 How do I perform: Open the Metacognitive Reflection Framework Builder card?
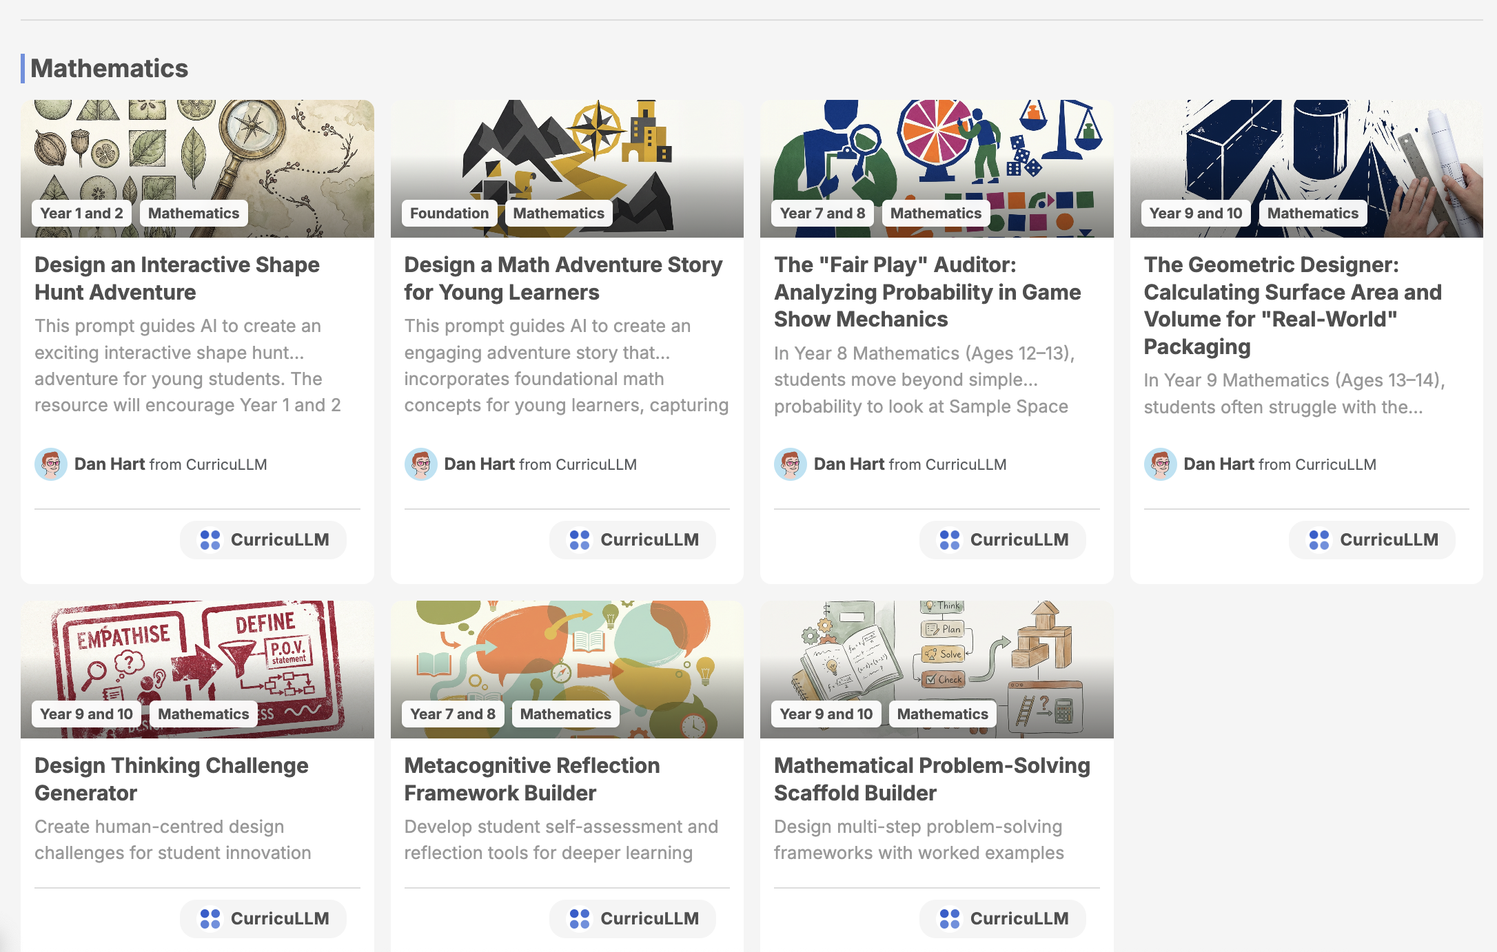531,779
